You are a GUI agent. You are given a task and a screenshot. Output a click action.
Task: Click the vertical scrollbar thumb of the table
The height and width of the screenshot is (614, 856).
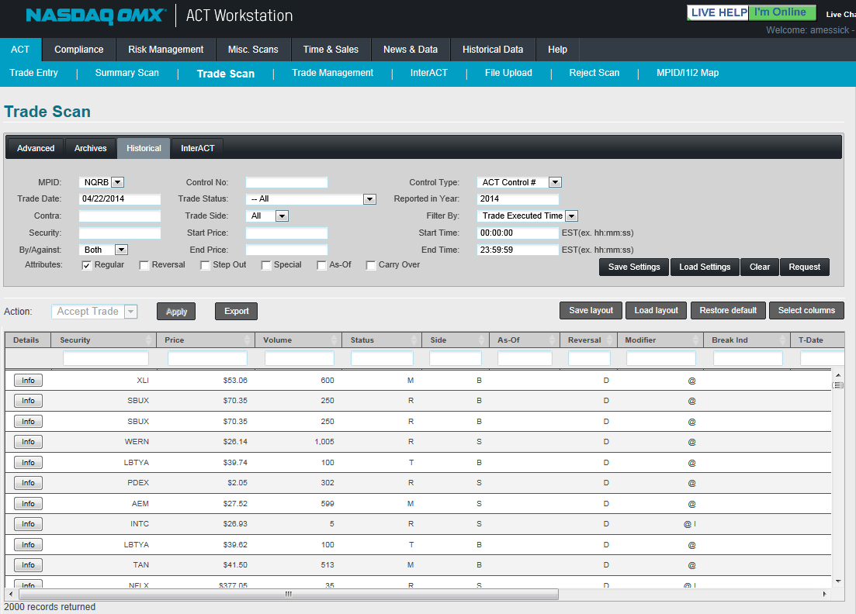click(838, 385)
